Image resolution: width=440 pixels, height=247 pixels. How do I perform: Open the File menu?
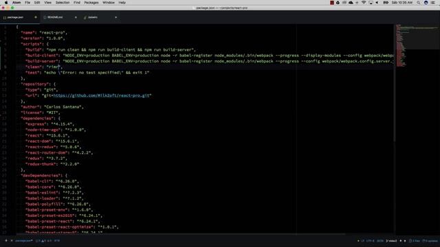27,3
